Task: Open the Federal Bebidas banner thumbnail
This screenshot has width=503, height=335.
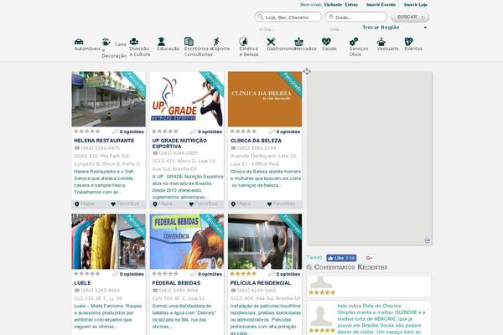Action: coord(187,241)
